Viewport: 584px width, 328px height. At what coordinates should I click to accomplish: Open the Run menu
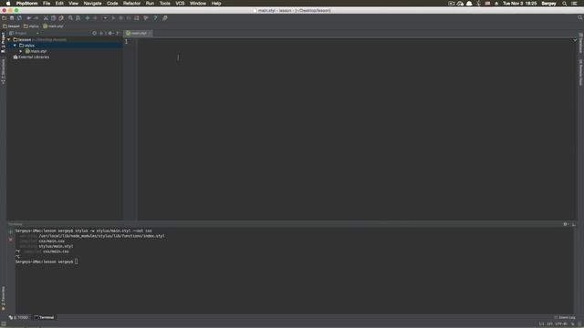(150, 4)
